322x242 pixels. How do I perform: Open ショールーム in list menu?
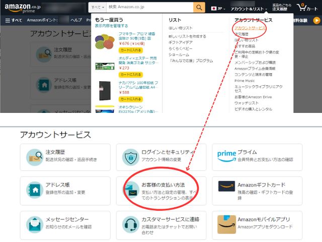179,55
